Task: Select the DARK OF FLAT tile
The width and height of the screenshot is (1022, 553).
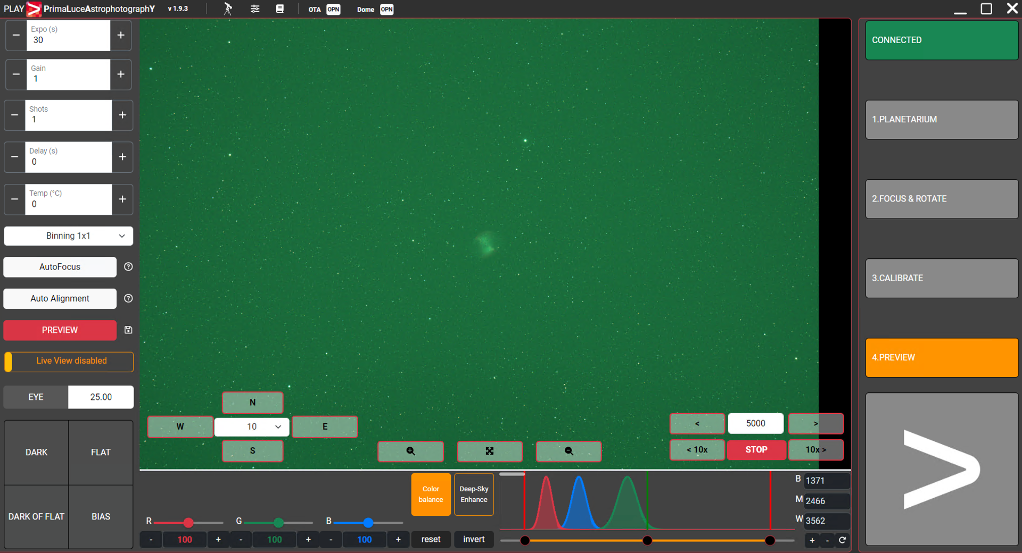Action: tap(36, 517)
